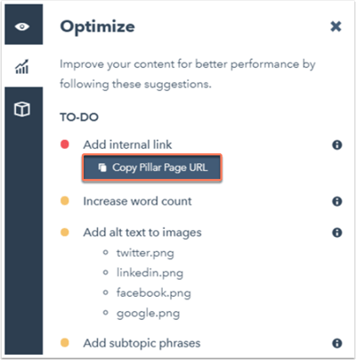The width and height of the screenshot is (356, 360).
Task: Select the Optimize chart icon in sidebar
Action: pos(22,66)
